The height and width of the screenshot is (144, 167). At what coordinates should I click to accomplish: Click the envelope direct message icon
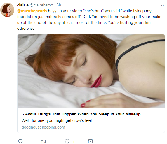click(91, 141)
